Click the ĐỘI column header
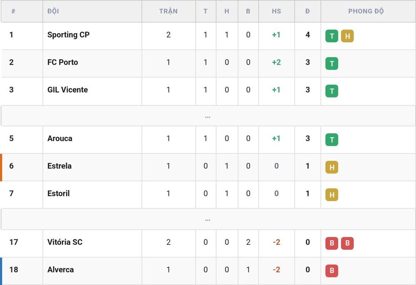Screen dimensions: 416x285 [53, 11]
